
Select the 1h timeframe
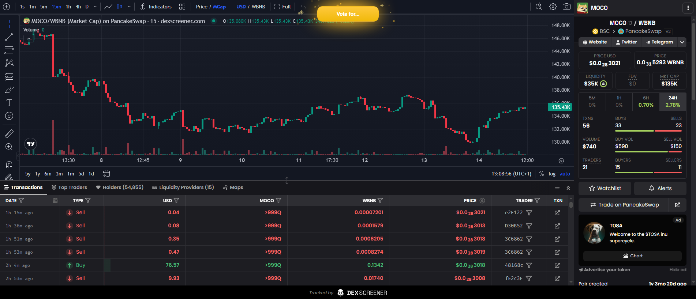tap(68, 7)
